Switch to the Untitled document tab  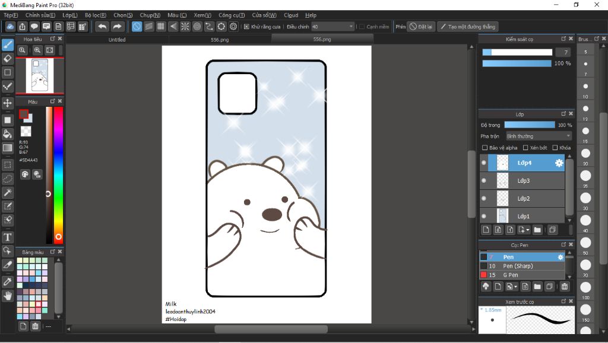click(x=117, y=40)
